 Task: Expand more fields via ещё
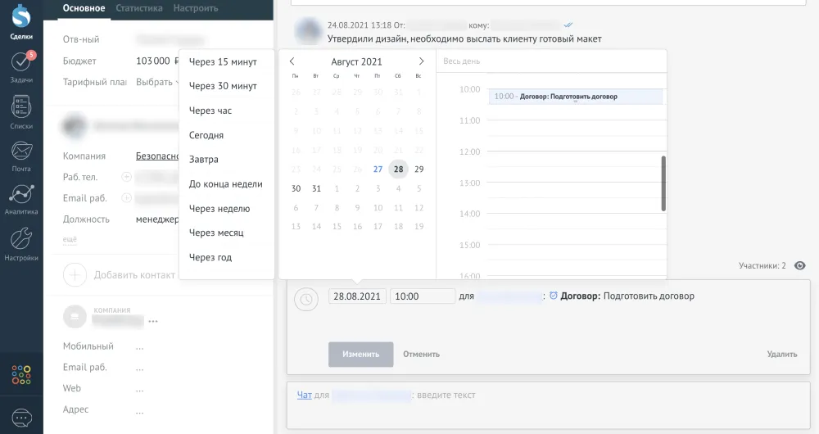pyautogui.click(x=70, y=239)
